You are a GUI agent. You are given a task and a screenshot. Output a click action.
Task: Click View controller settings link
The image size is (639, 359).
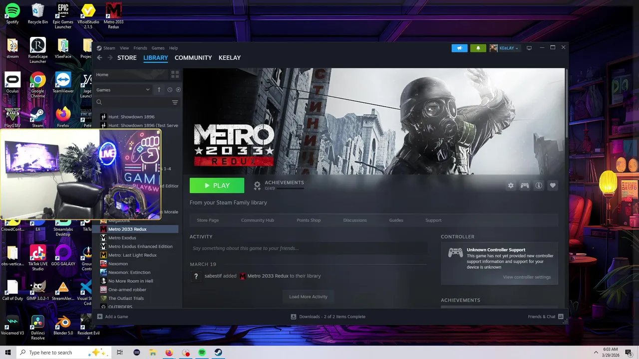[x=527, y=277]
